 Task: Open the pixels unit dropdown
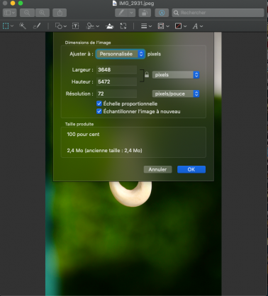point(176,75)
